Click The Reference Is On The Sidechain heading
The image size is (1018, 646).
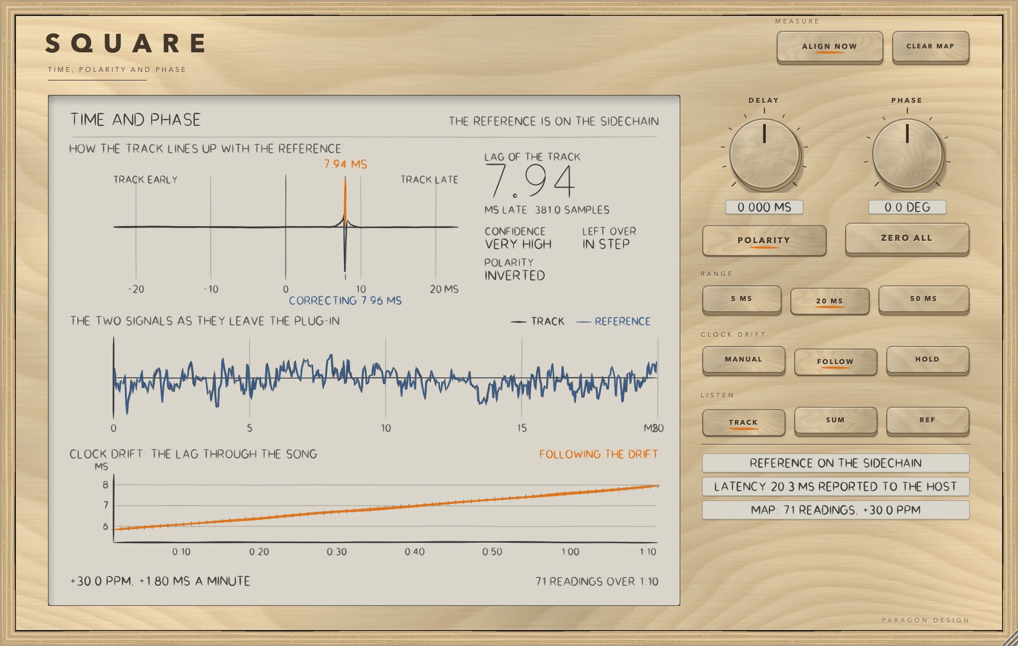[x=554, y=121]
